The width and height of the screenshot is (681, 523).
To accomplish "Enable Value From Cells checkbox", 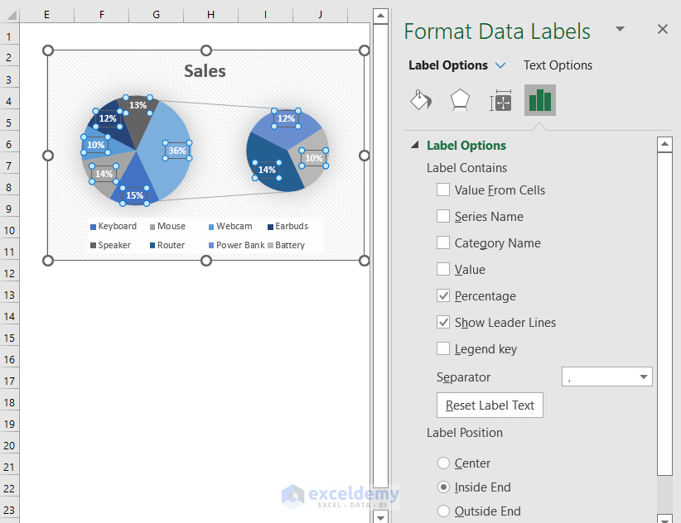I will [443, 190].
